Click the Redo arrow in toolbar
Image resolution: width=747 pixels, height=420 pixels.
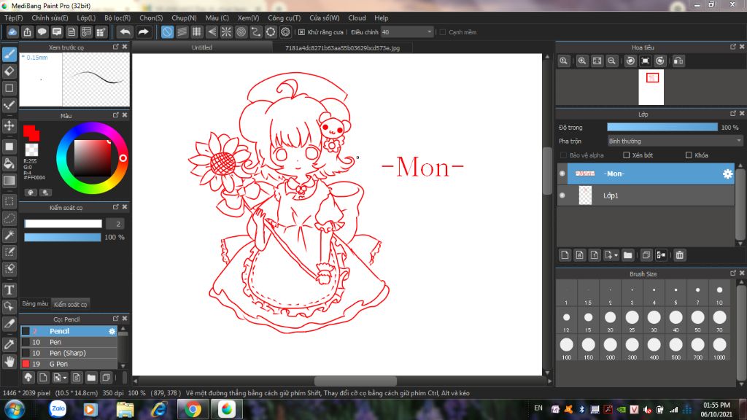(143, 32)
